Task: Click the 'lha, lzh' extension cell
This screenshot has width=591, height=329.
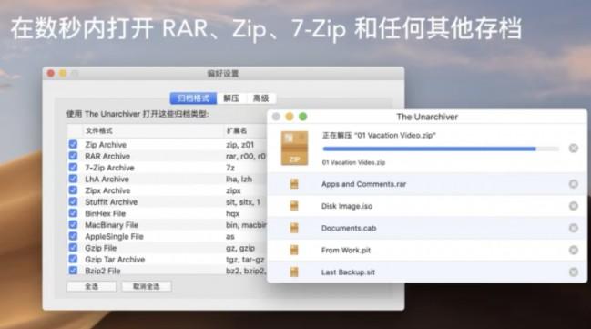Action: click(x=239, y=180)
